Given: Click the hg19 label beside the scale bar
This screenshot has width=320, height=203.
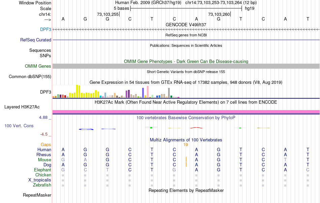Looking at the screenshot, I should pyautogui.click(x=250, y=8).
